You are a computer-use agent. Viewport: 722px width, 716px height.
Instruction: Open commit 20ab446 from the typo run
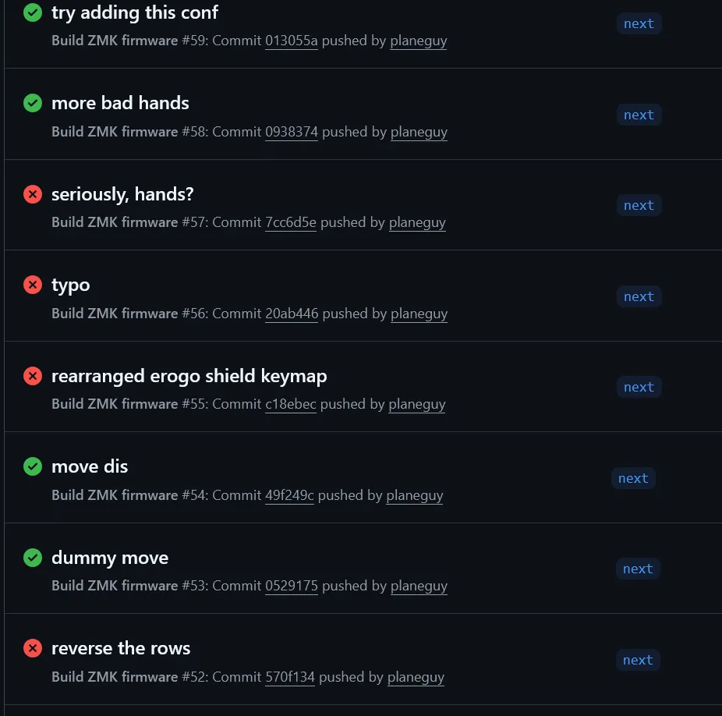click(292, 314)
